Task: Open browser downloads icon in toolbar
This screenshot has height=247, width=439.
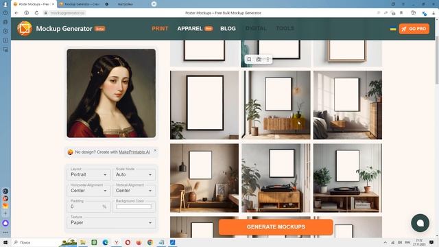Action: (x=434, y=13)
